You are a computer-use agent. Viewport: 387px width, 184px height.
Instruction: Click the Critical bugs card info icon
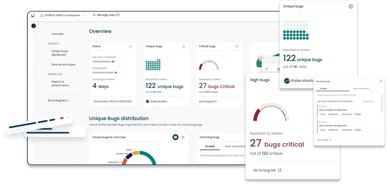(237, 46)
